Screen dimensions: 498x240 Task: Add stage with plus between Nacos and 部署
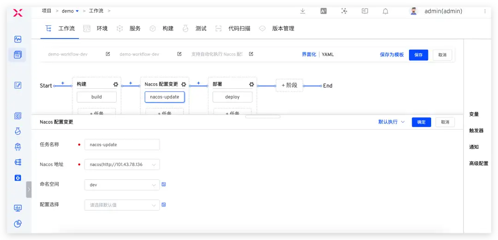click(198, 83)
